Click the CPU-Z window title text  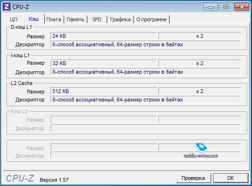pyautogui.click(x=21, y=7)
